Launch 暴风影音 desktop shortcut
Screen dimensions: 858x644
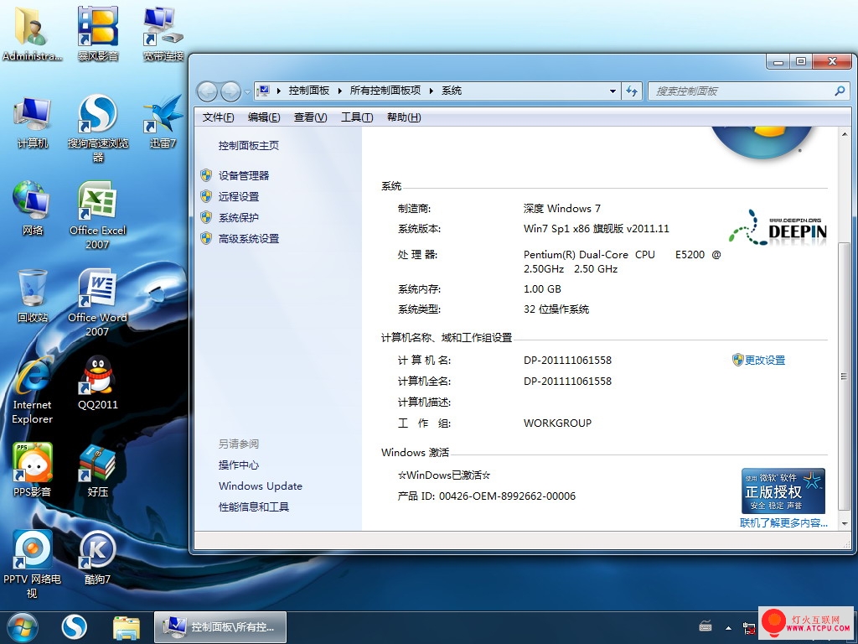pyautogui.click(x=97, y=33)
